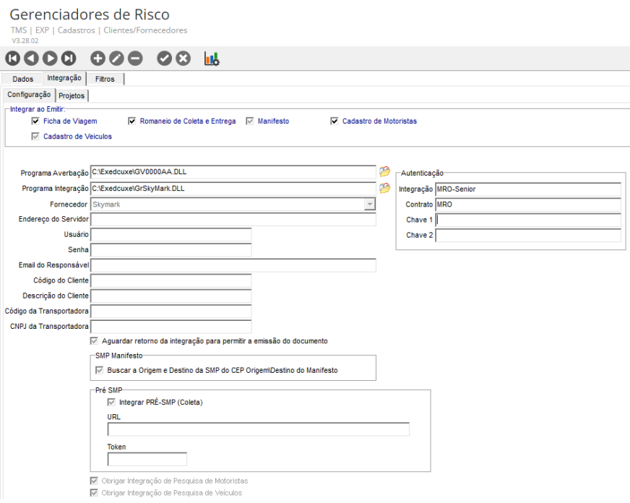Viewport: 630px width, 503px height.
Task: Delete record with the minus icon
Action: (x=135, y=59)
